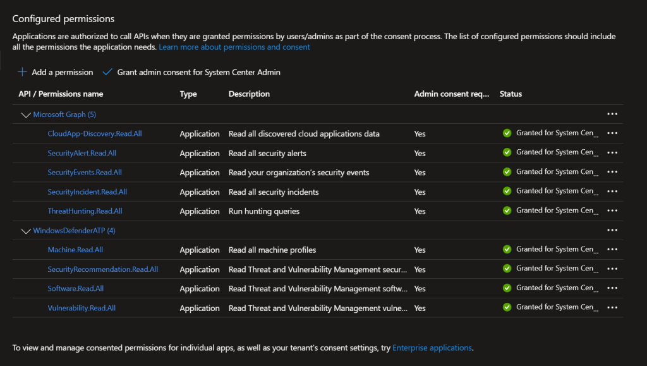Open ellipsis menu for CloudApp-Discovery.Read.All row
Viewport: 647px width, 366px height.
[612, 133]
